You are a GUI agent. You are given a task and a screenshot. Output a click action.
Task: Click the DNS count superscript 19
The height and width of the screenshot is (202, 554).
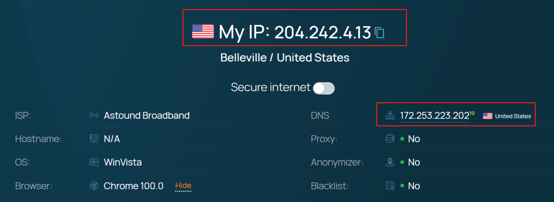coord(472,113)
